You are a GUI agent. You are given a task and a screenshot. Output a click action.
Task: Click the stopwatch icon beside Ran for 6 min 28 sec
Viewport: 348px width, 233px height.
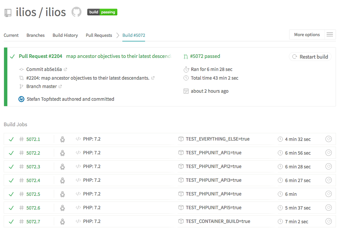[186, 69]
